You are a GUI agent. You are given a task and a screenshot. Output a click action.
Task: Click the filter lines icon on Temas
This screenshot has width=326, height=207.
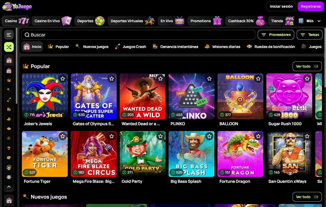click(x=303, y=35)
